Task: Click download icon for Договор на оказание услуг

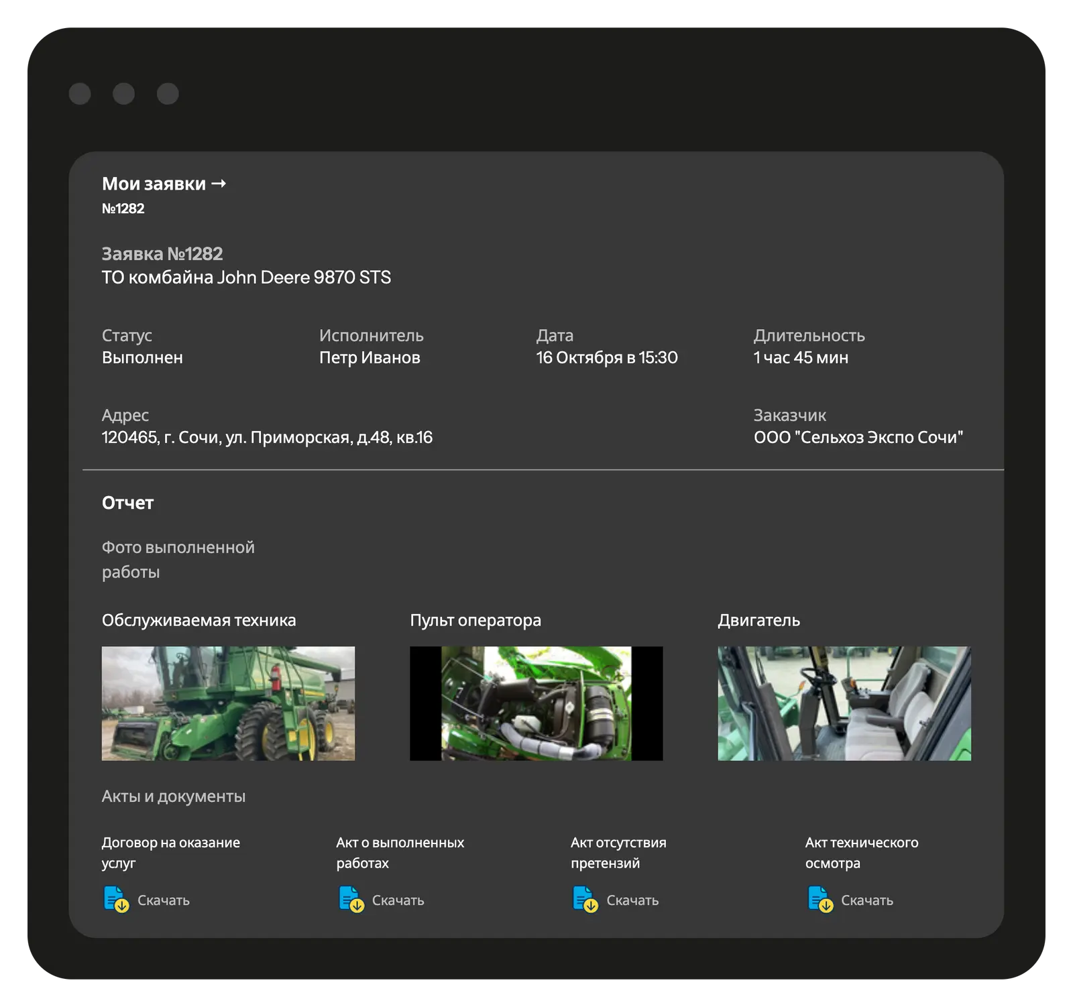Action: 116,899
